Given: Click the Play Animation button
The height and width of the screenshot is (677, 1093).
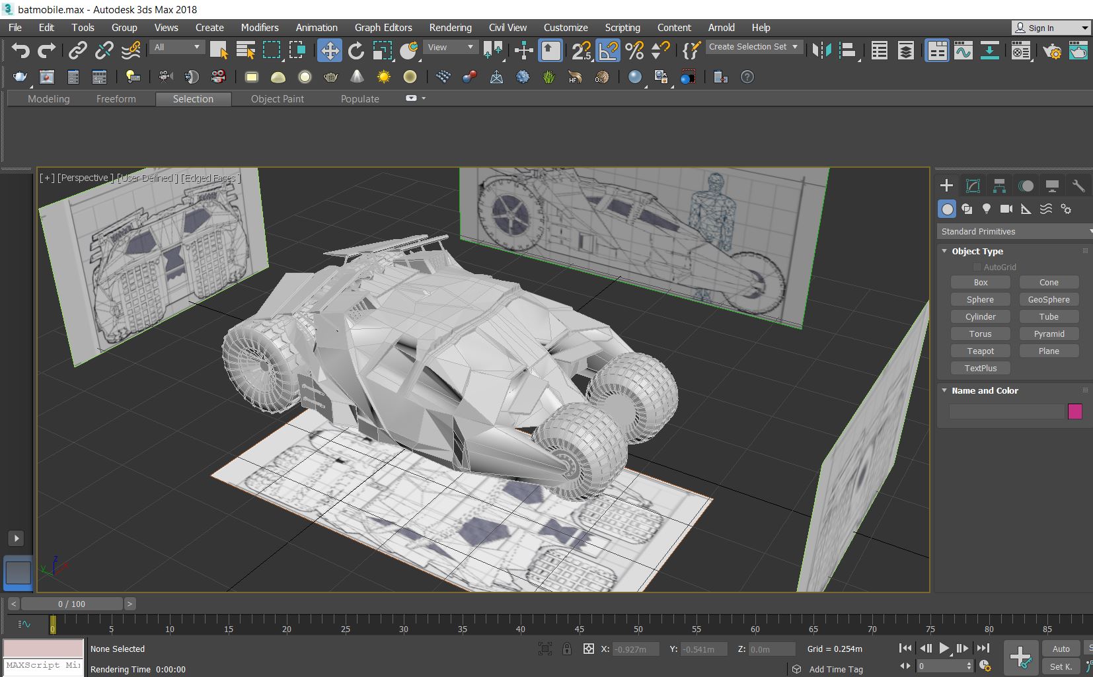Looking at the screenshot, I should [944, 649].
